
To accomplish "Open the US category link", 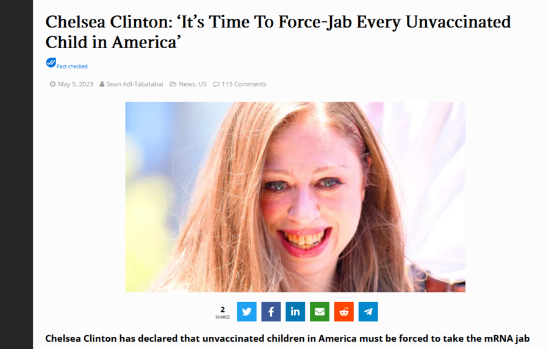I will pos(203,84).
